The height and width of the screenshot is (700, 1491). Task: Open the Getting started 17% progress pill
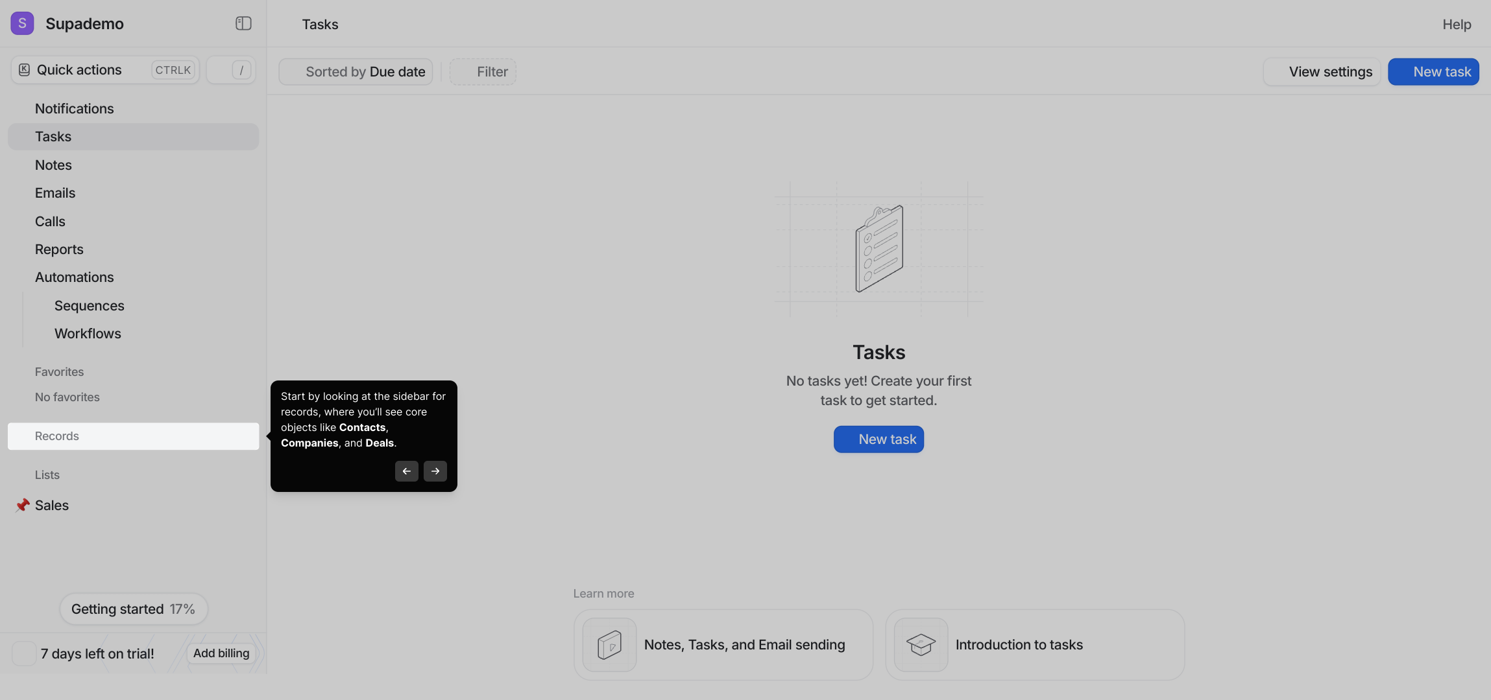pos(133,609)
